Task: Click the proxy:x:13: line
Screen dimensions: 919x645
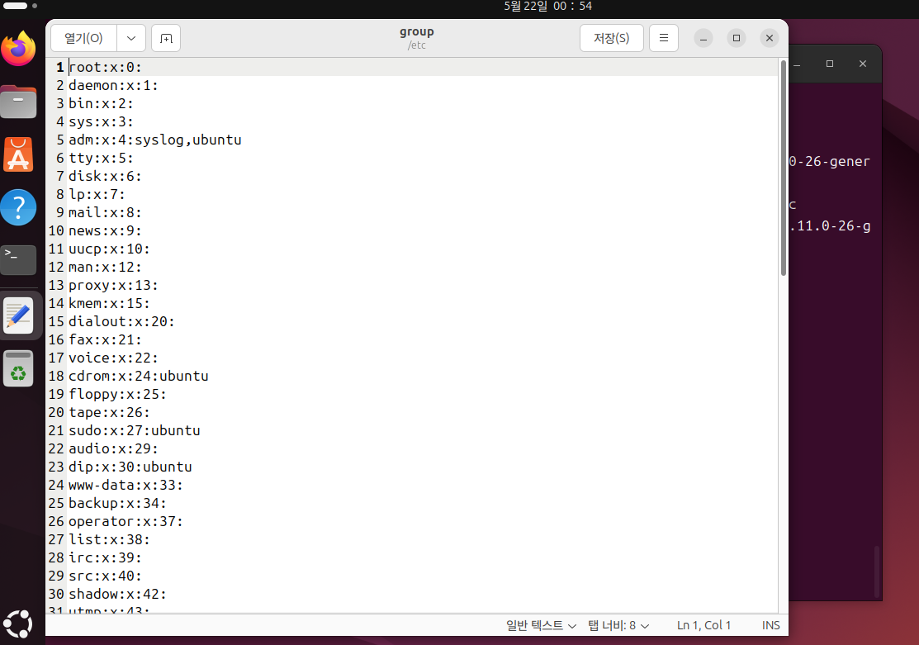Action: 113,286
